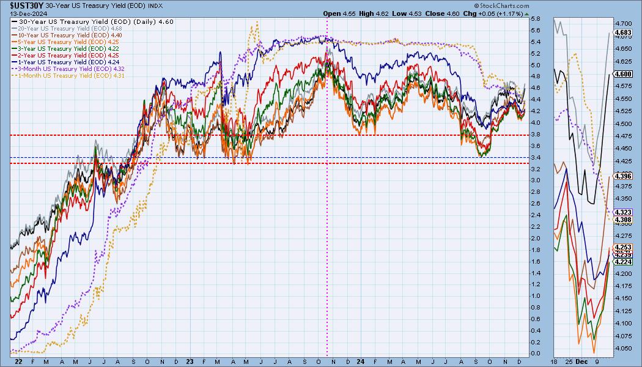Click the 2.4 label on main y-axis

[x=535, y=215]
